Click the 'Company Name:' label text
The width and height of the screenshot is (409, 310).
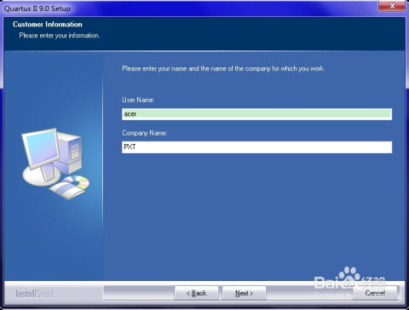145,133
